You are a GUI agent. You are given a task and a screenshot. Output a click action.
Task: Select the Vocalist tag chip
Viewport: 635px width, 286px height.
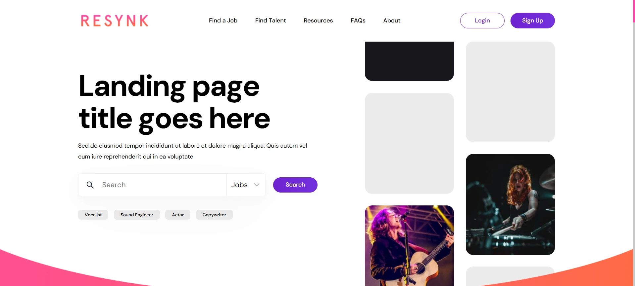[x=93, y=215]
